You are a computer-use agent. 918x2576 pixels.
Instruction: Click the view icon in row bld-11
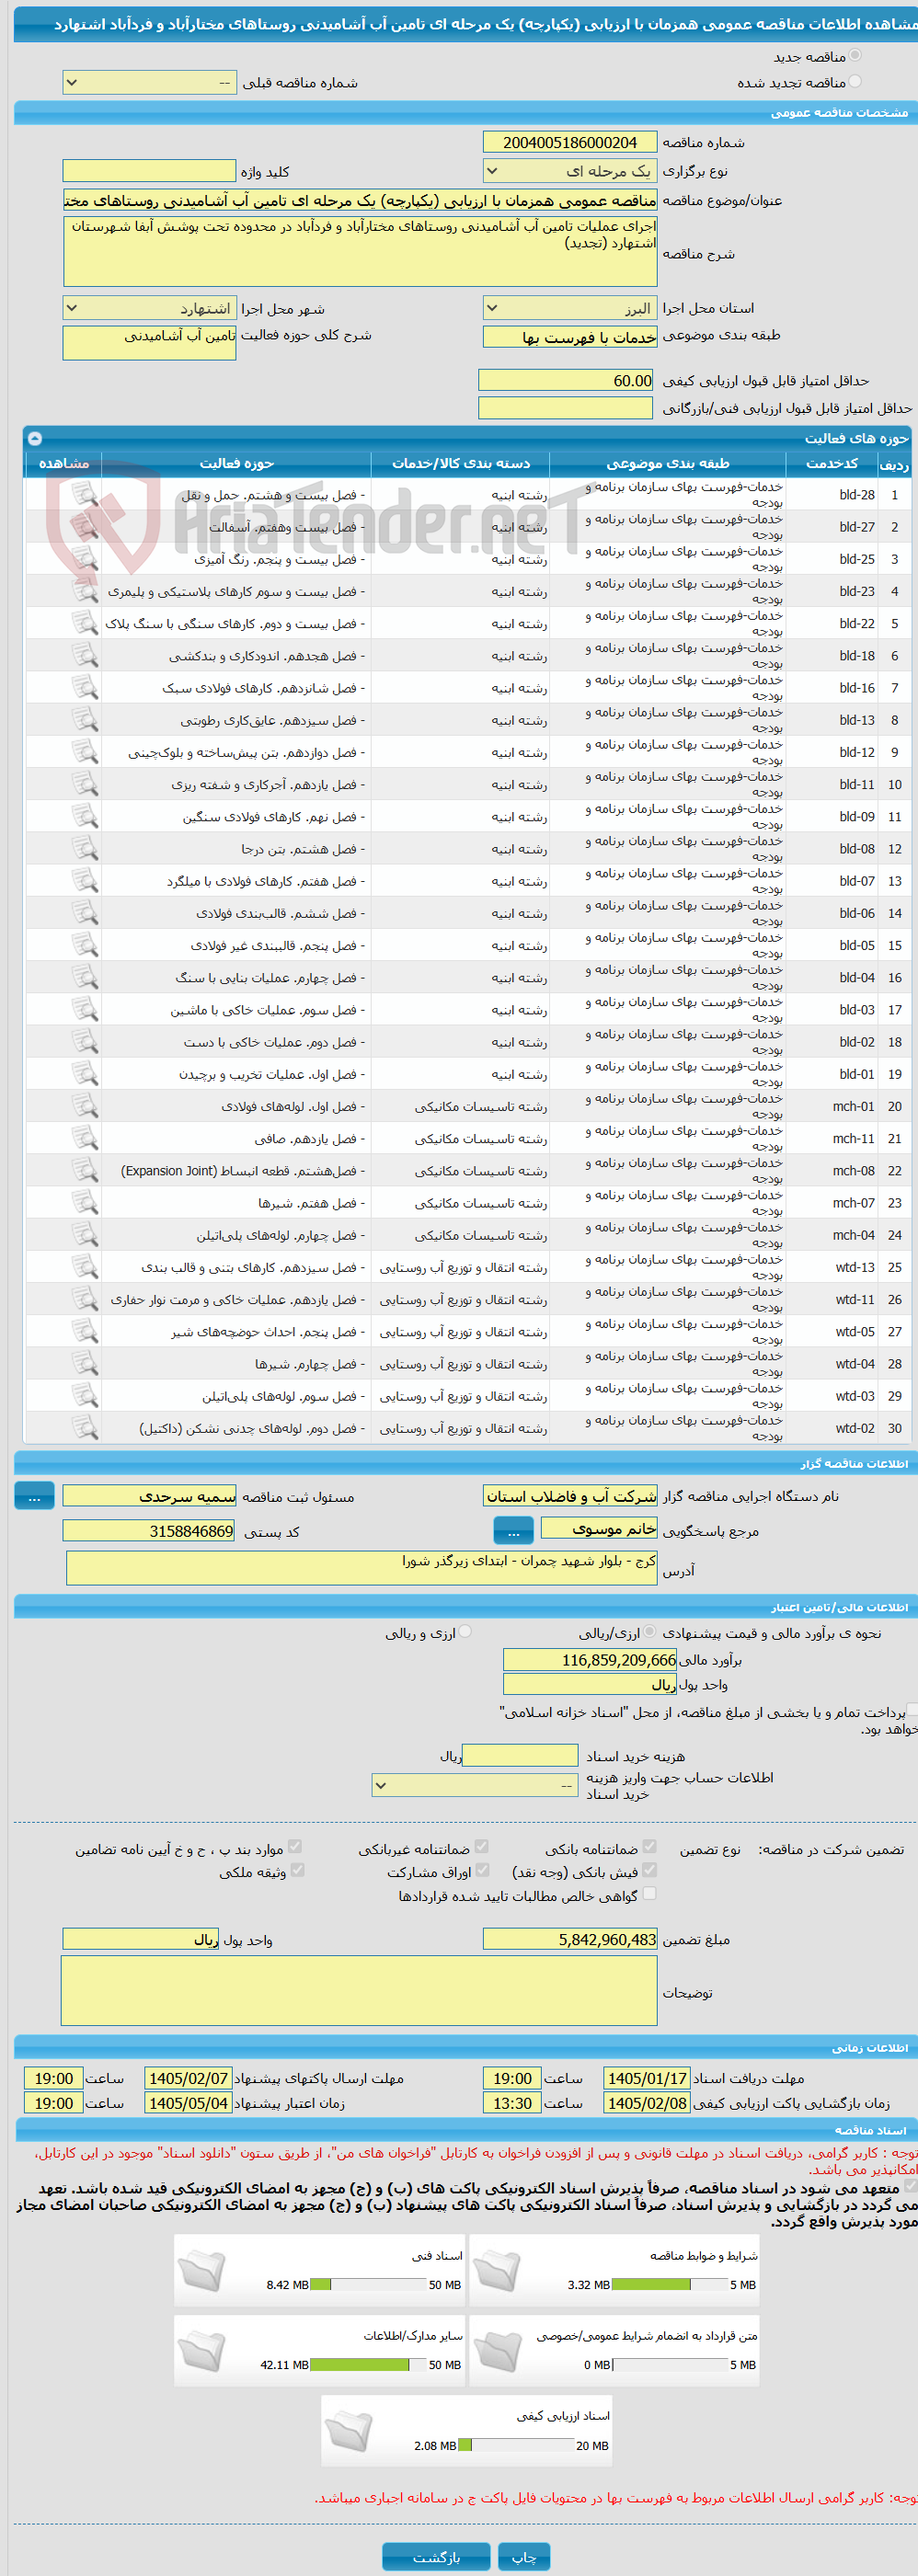pos(84,784)
